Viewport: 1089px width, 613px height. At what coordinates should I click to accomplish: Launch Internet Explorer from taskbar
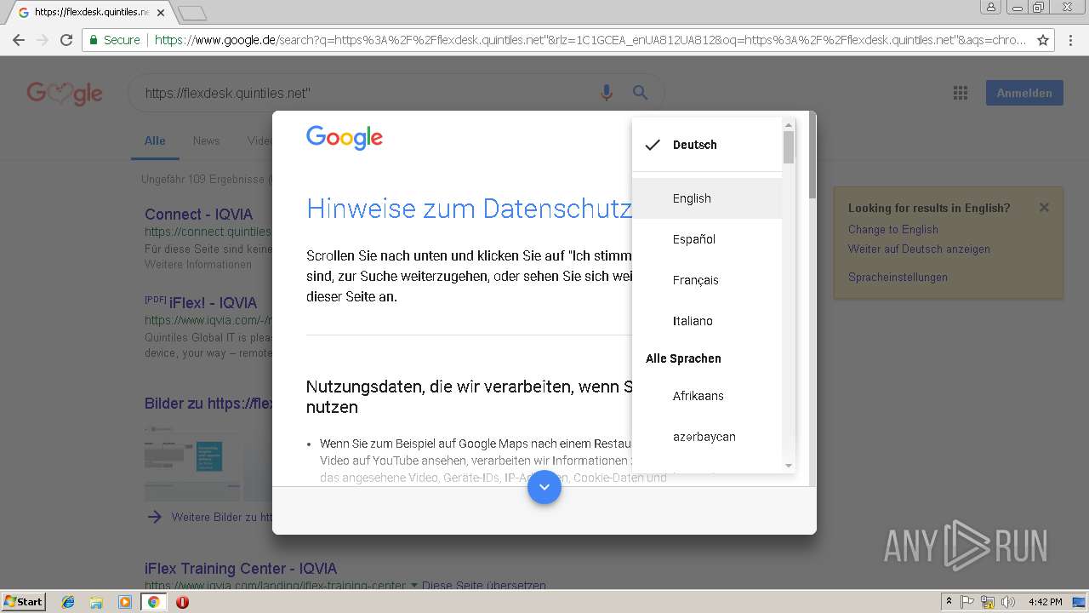68,602
